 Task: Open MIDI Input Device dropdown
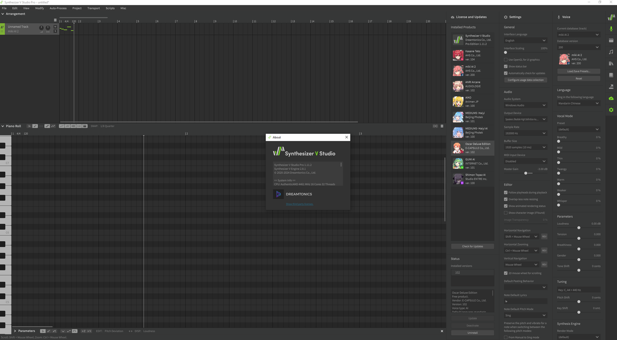pos(525,161)
